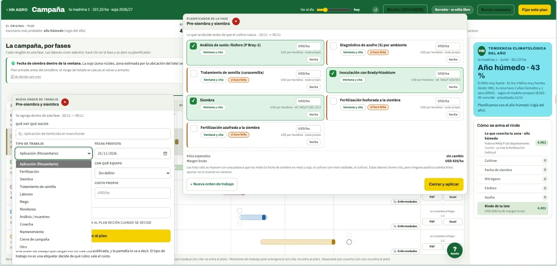Screen dimensions: 557x266
Task: Click the Qué hay que hacer text field
Action: point(93,134)
